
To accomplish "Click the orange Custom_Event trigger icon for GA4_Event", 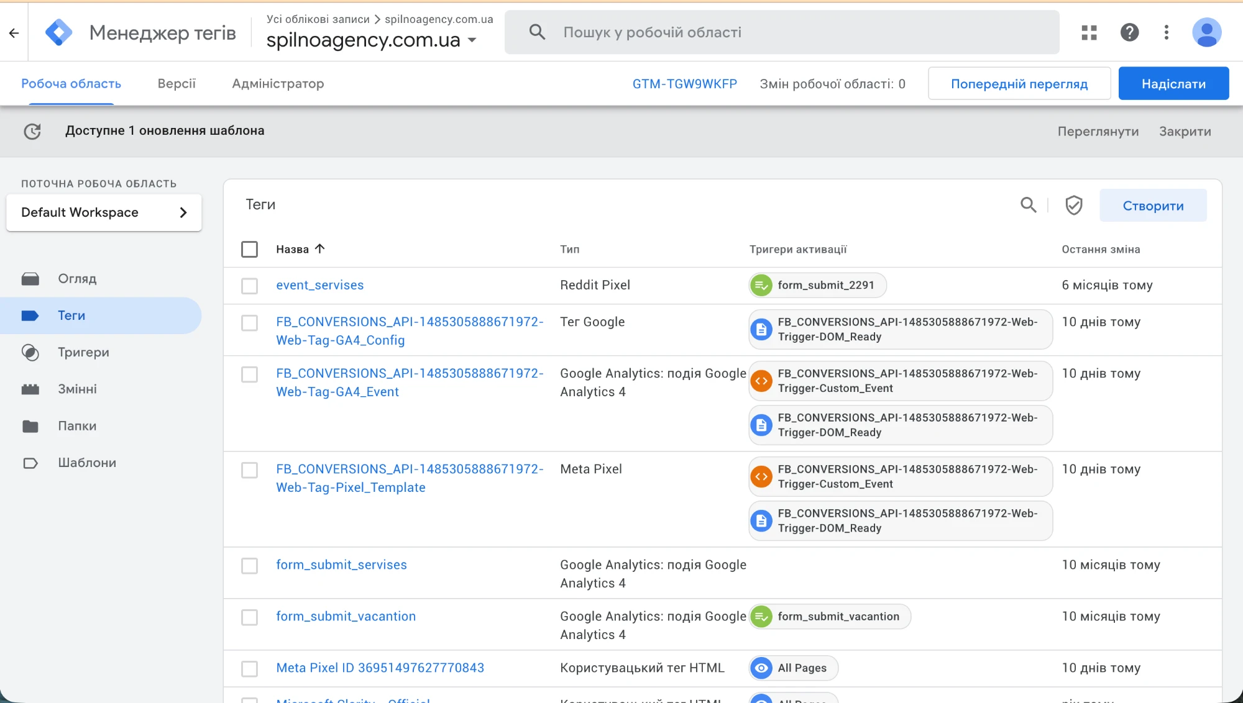I will [761, 381].
